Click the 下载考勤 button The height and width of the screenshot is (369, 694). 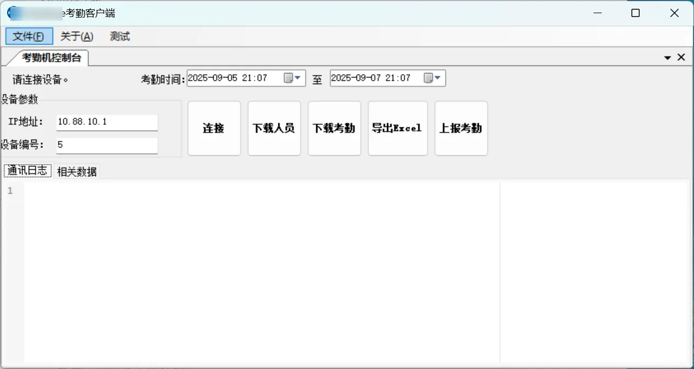(334, 128)
